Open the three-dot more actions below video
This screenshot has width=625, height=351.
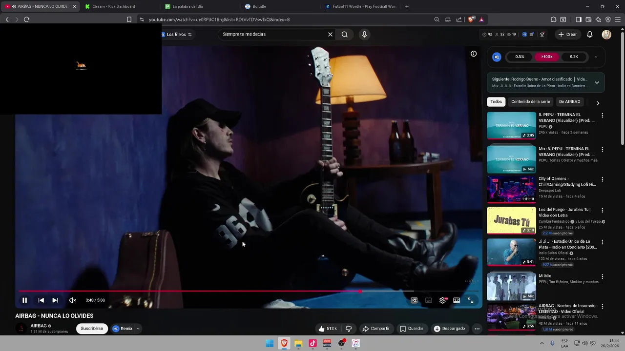477,329
